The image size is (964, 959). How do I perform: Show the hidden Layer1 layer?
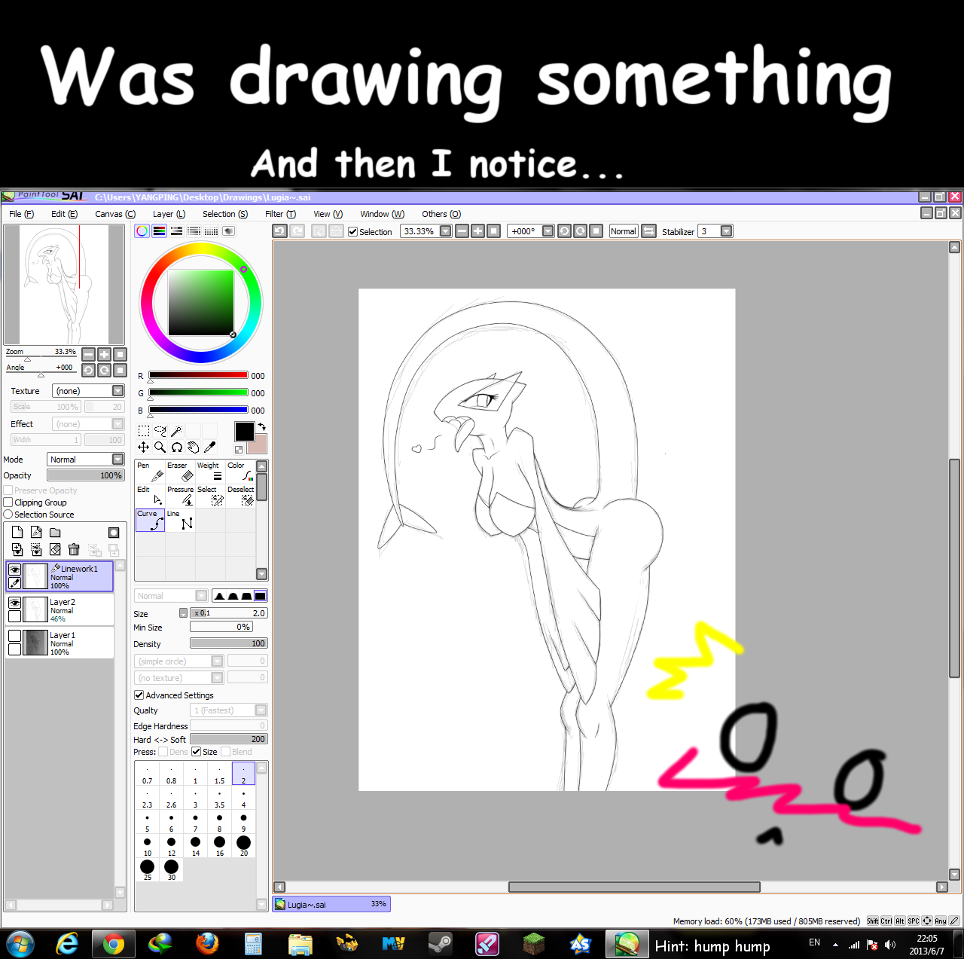pyautogui.click(x=14, y=637)
